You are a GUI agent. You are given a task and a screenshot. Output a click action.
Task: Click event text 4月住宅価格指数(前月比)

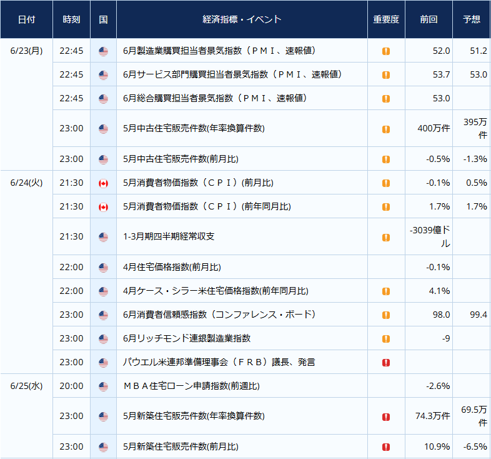[x=172, y=267]
